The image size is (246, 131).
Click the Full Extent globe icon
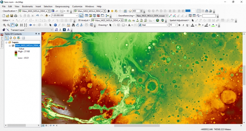point(17,25)
